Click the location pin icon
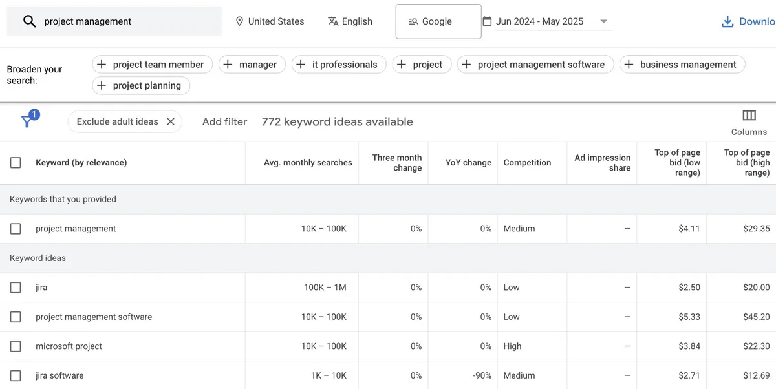 [240, 21]
